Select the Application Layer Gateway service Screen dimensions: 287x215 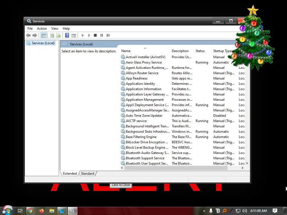tap(183, 94)
